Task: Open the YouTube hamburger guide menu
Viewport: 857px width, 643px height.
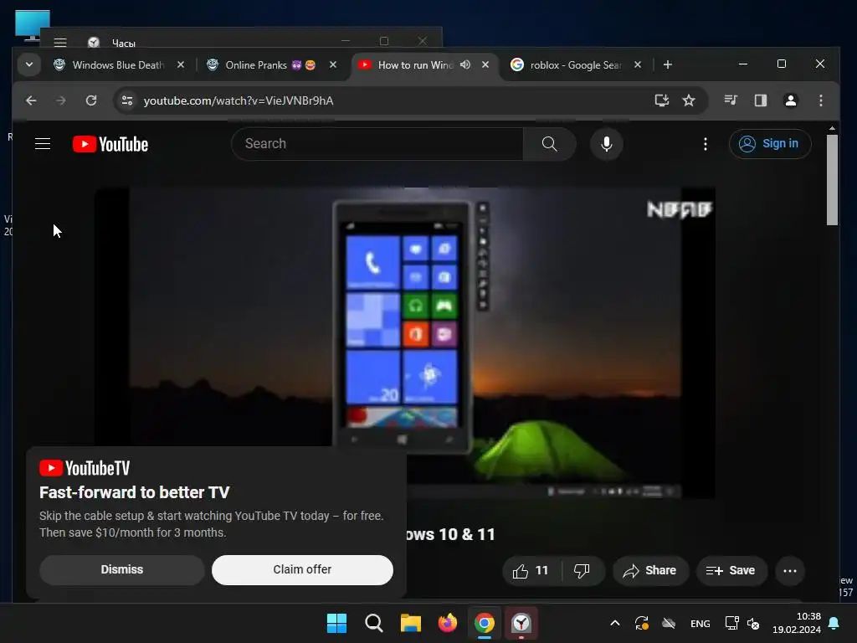Action: pyautogui.click(x=43, y=144)
